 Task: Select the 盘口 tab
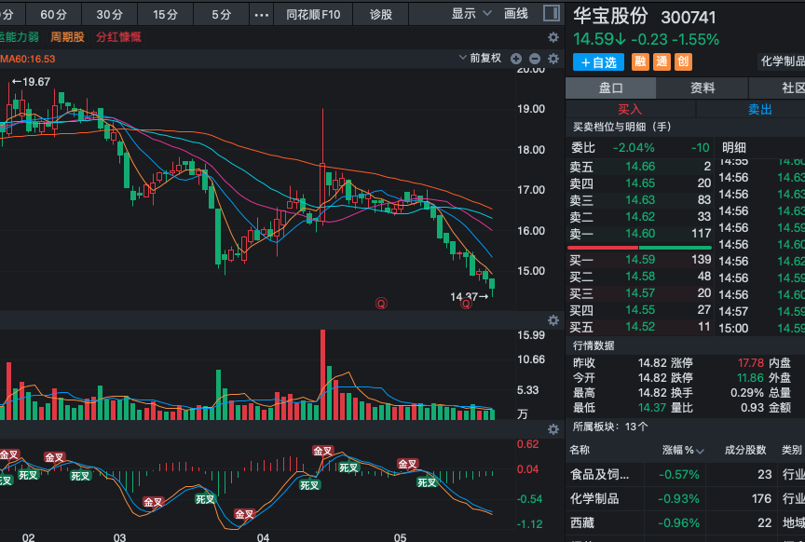[610, 88]
